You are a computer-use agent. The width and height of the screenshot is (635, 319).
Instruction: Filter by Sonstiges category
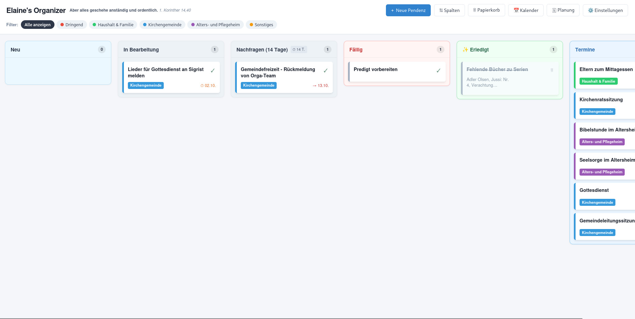click(261, 25)
